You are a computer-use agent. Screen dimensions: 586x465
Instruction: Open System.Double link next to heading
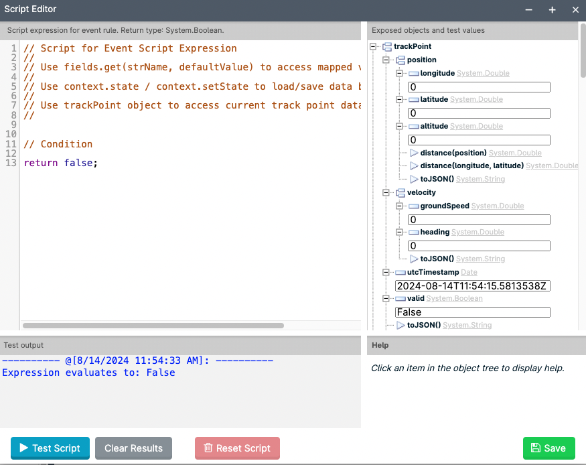478,232
